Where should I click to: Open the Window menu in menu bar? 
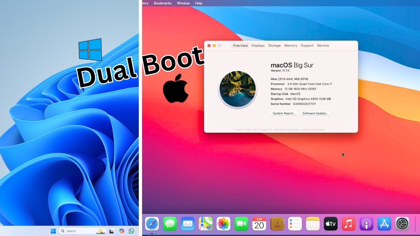click(183, 3)
